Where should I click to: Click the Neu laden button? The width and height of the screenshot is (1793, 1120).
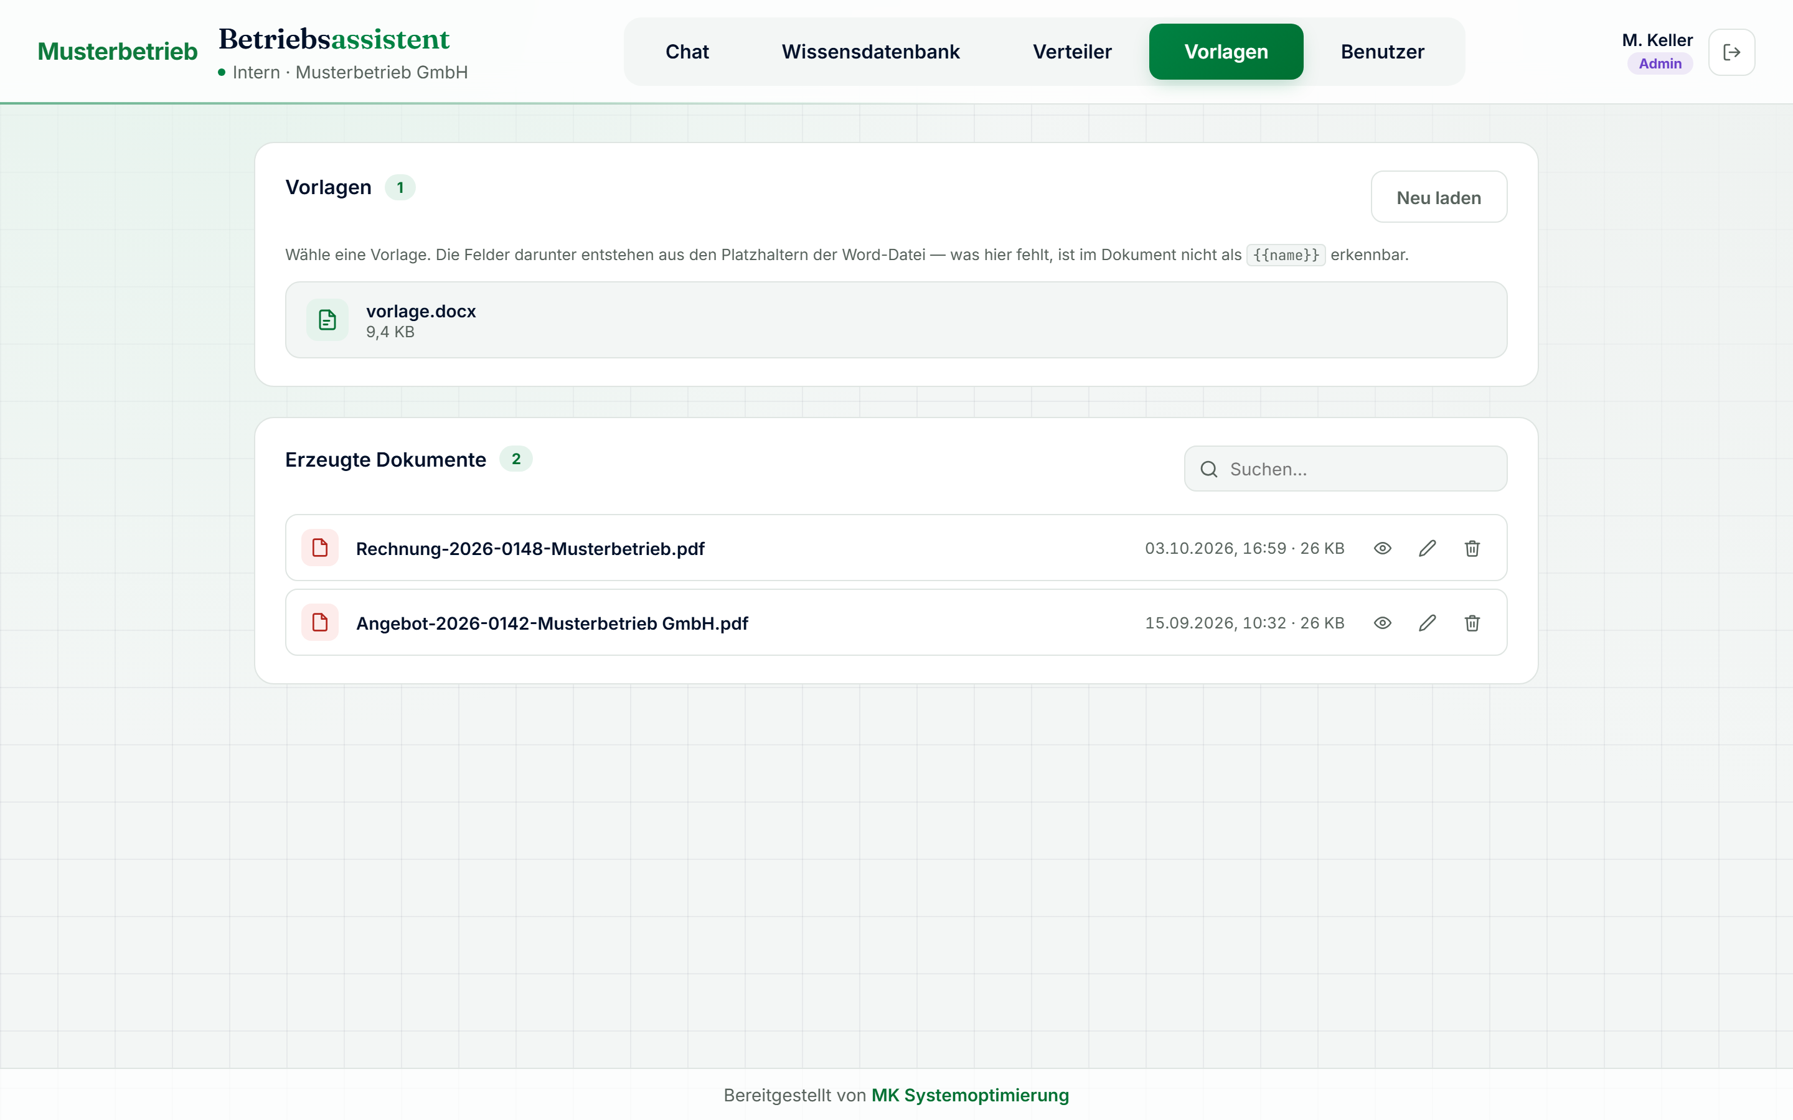[1439, 197]
